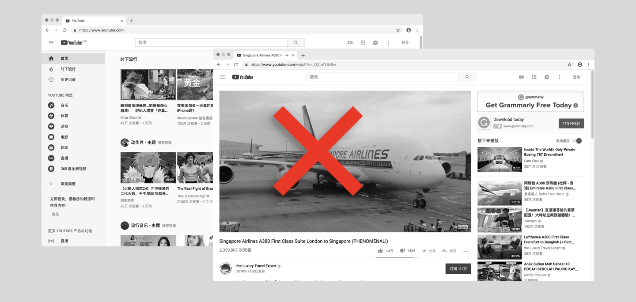
Task: Click the Luxury Travel Expert channel avatar
Action: (226, 268)
